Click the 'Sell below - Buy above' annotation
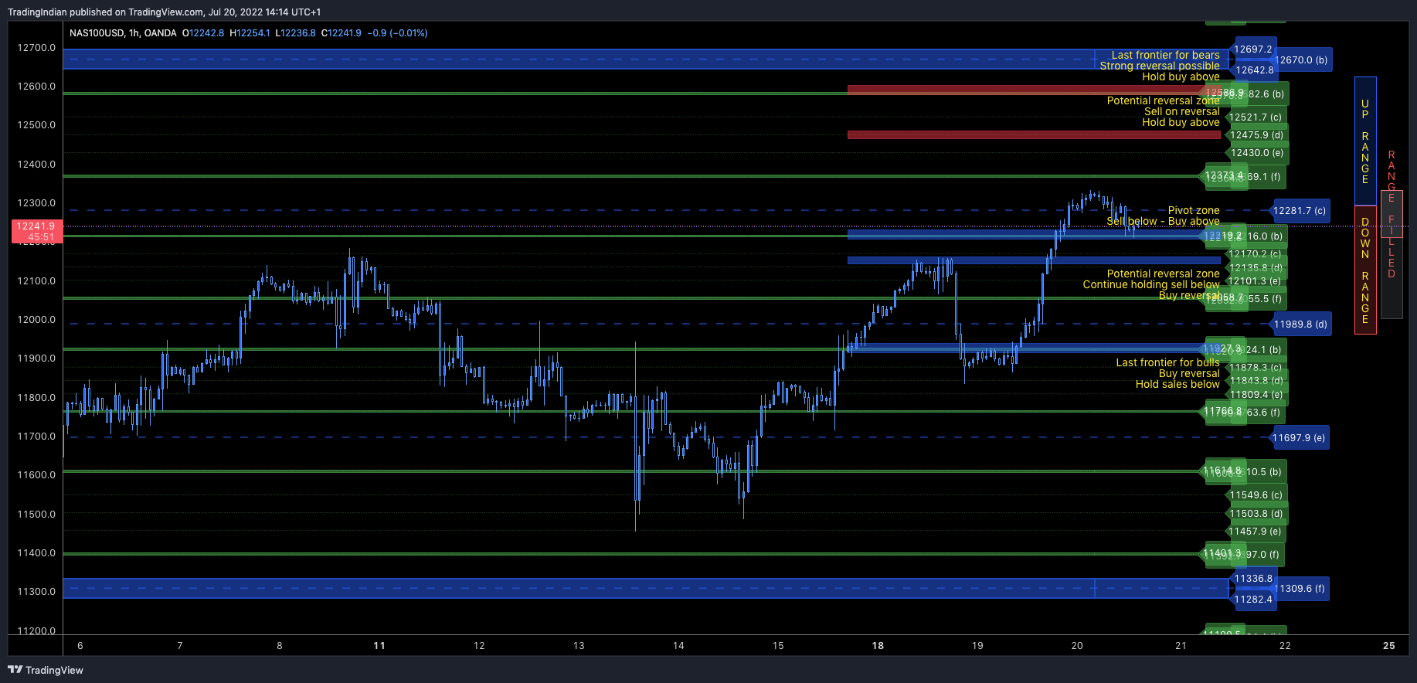The width and height of the screenshot is (1417, 683). coord(1163,221)
